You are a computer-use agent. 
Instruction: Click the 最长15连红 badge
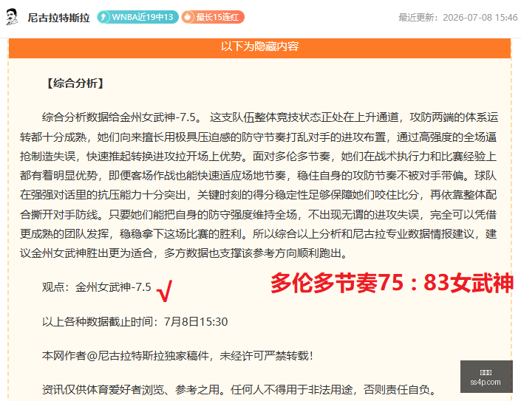(213, 17)
